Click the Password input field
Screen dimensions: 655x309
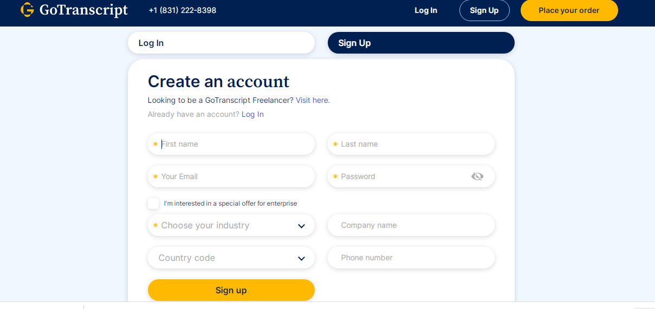pos(401,176)
